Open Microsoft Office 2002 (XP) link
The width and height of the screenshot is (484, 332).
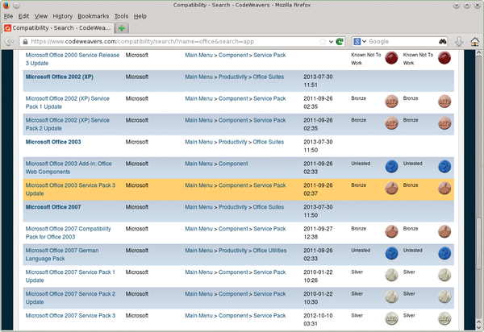(59, 77)
